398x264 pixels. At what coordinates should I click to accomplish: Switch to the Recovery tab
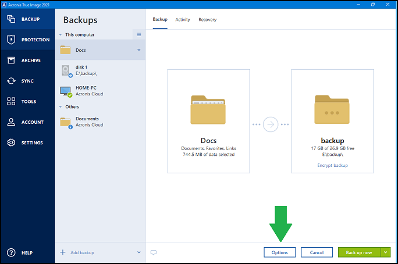pyautogui.click(x=207, y=20)
